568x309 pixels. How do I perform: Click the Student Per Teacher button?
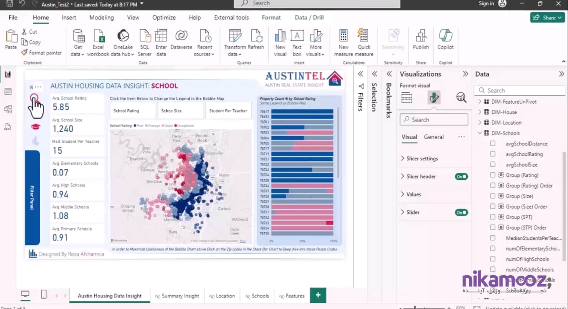pos(228,111)
